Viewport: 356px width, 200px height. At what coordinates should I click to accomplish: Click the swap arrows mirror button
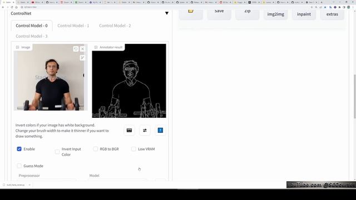(x=145, y=130)
